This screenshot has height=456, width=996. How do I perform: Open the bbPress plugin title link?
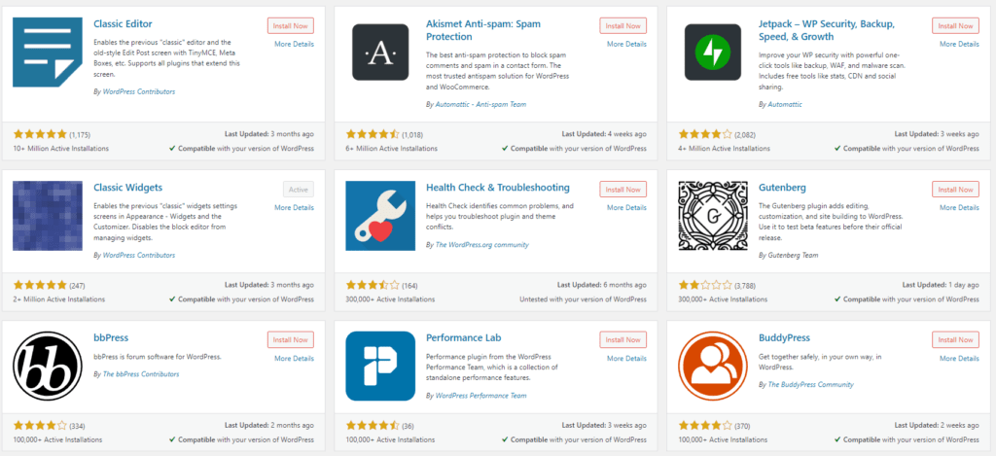click(x=111, y=338)
